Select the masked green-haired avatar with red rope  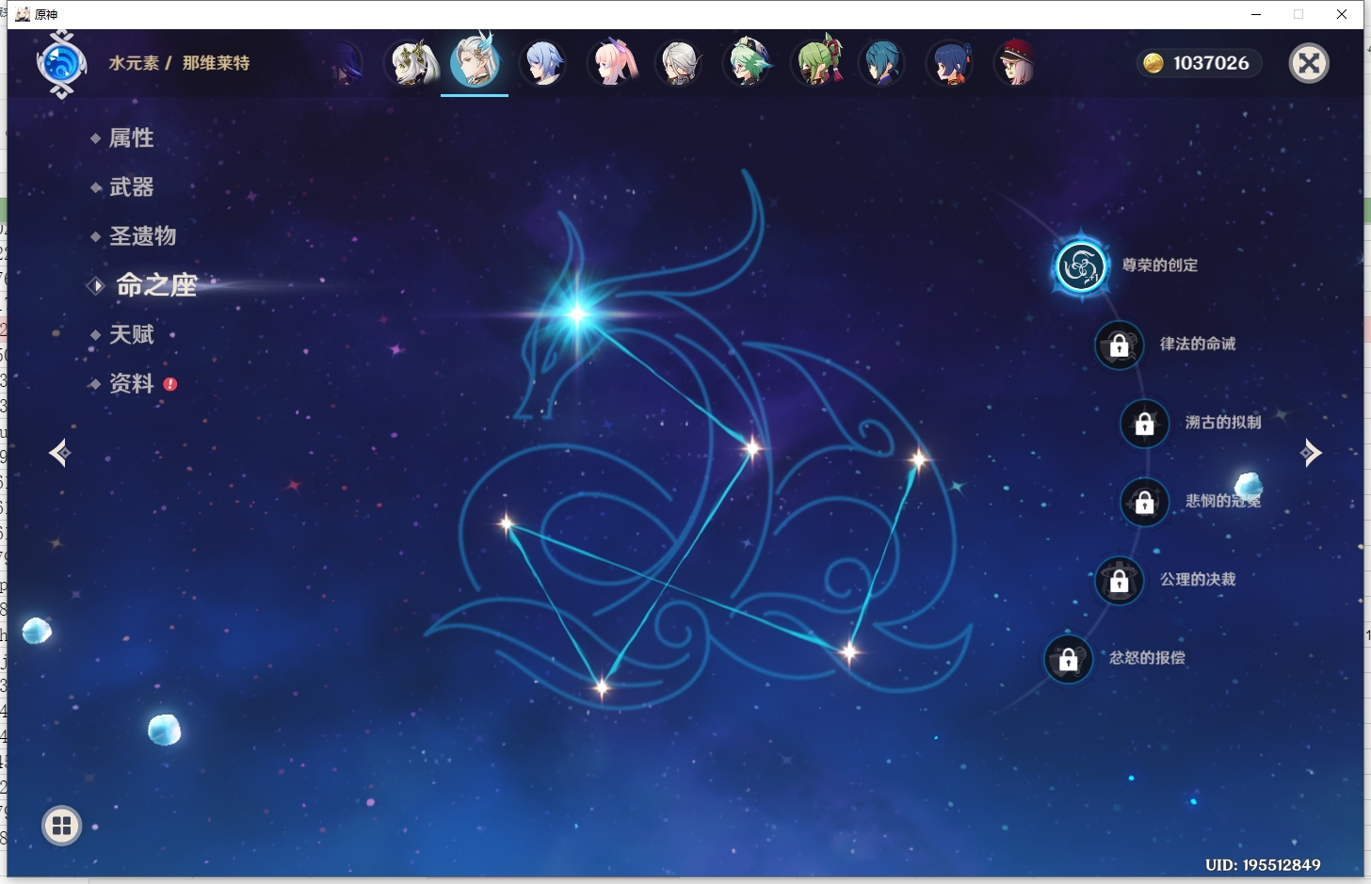(x=816, y=61)
